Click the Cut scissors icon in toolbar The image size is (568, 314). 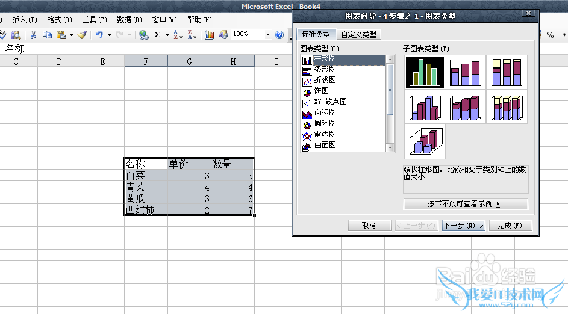tap(34, 35)
